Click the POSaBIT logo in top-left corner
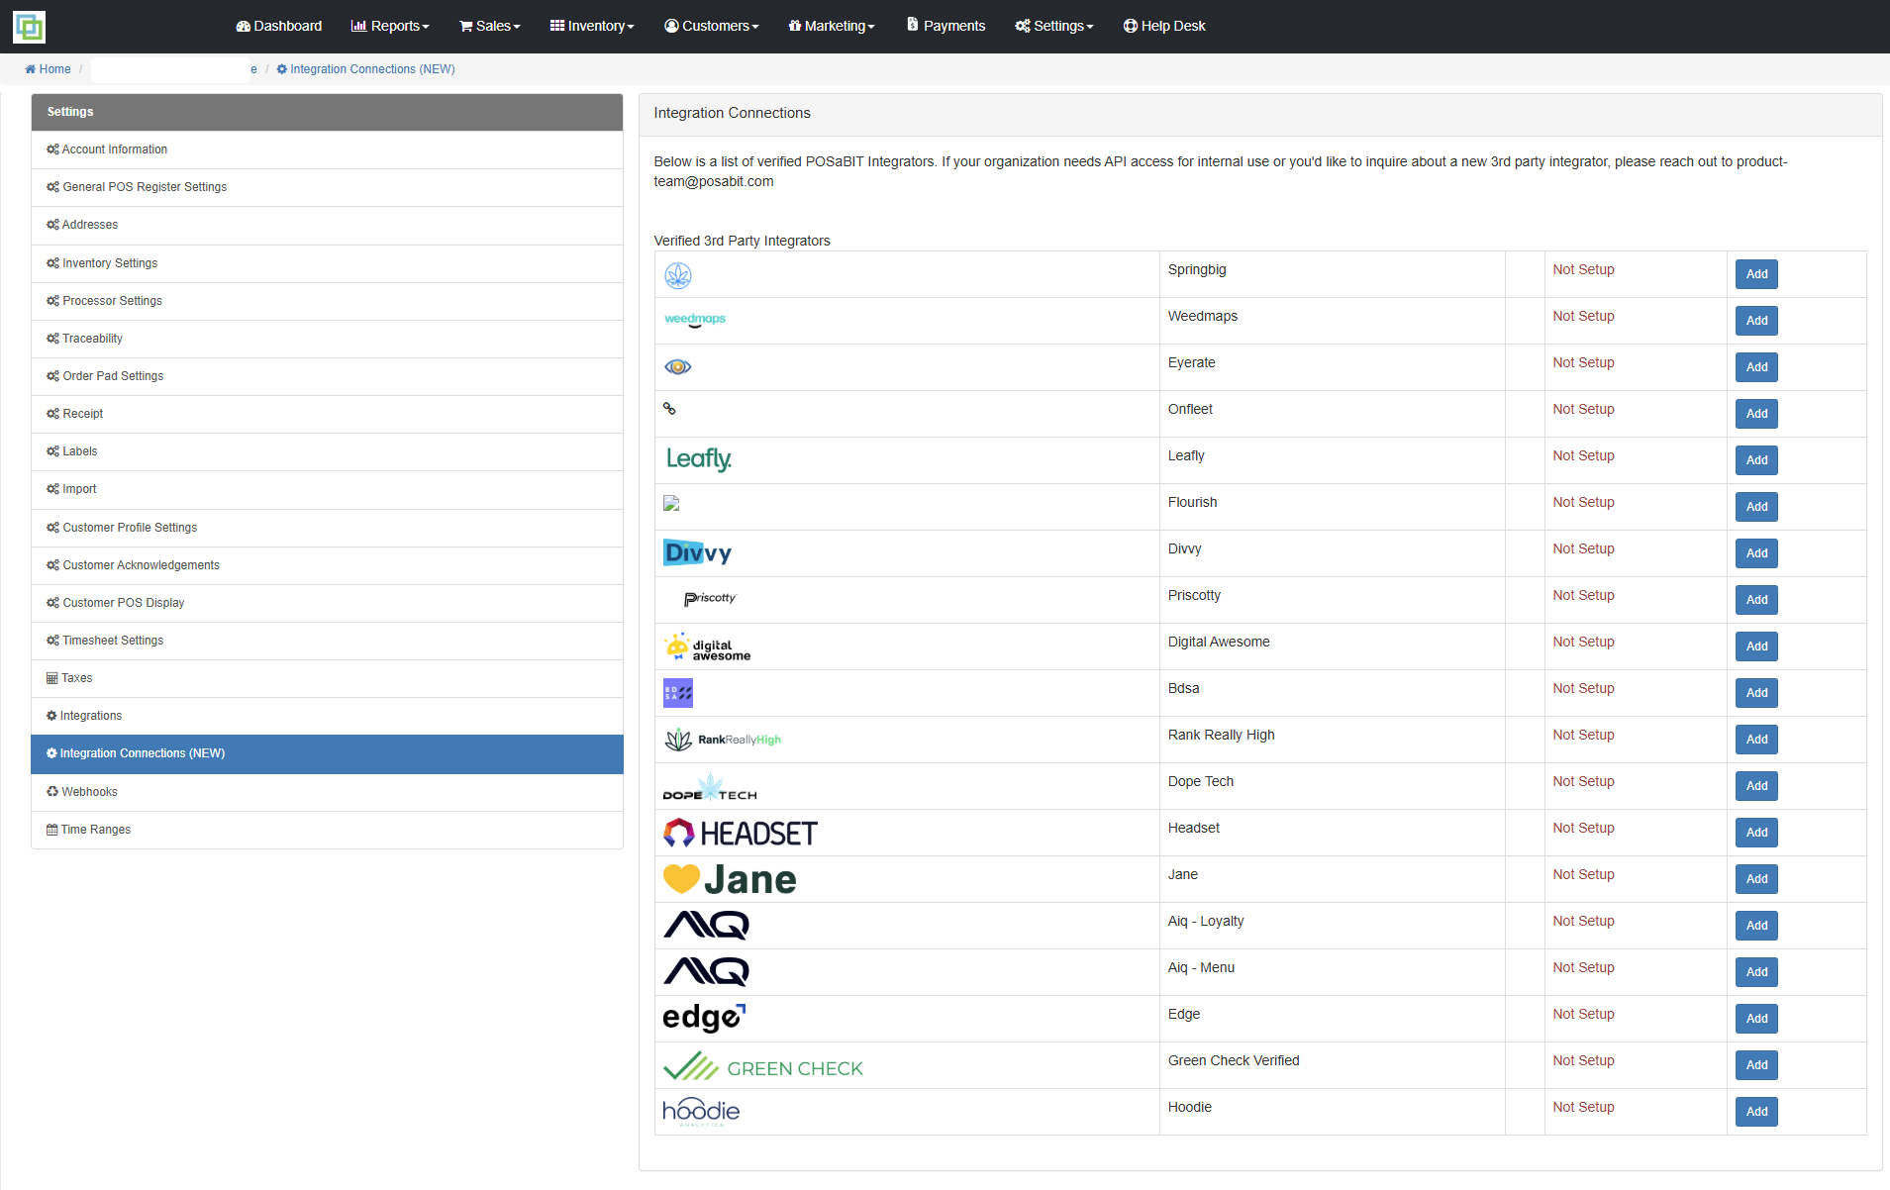1890x1190 pixels. pyautogui.click(x=29, y=27)
